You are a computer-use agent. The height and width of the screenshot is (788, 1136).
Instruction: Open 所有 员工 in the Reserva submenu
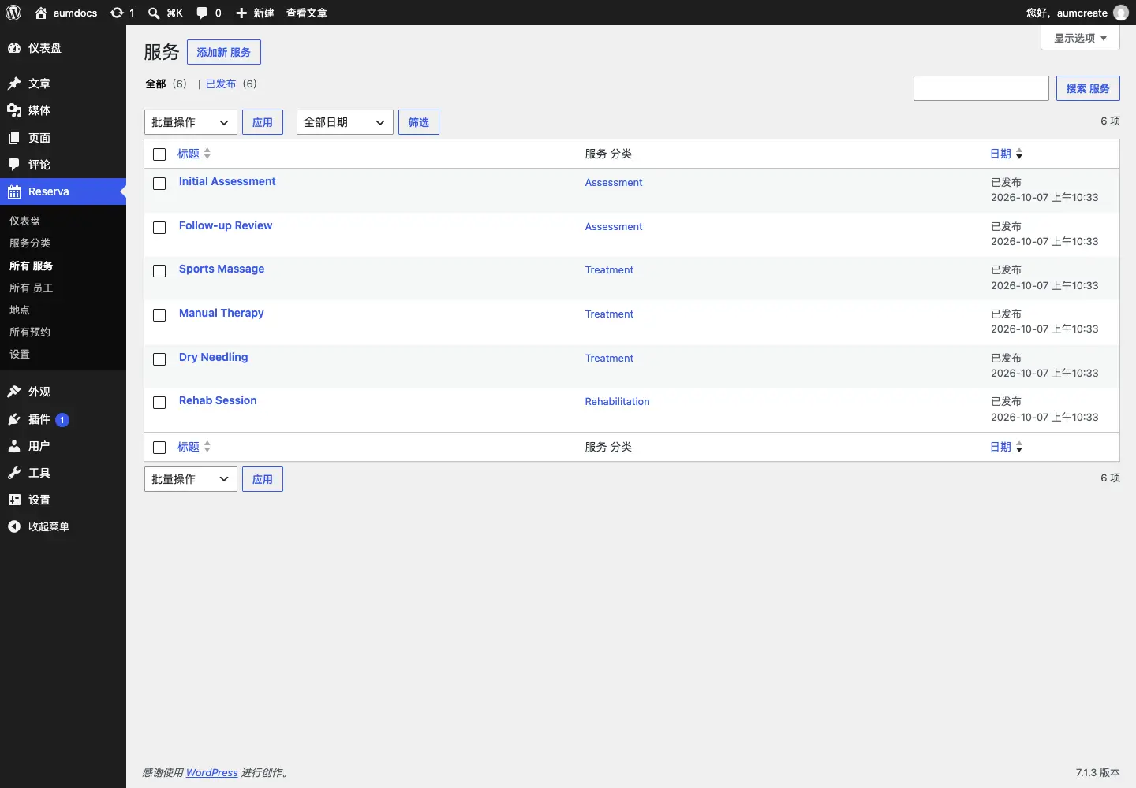(32, 288)
